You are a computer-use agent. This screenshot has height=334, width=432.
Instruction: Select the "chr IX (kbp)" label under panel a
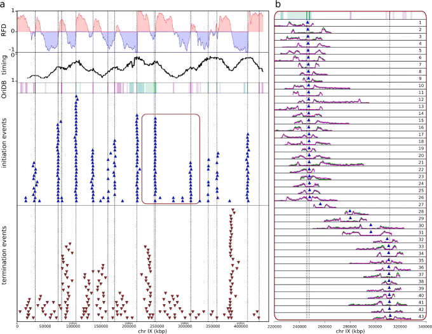[152, 331]
